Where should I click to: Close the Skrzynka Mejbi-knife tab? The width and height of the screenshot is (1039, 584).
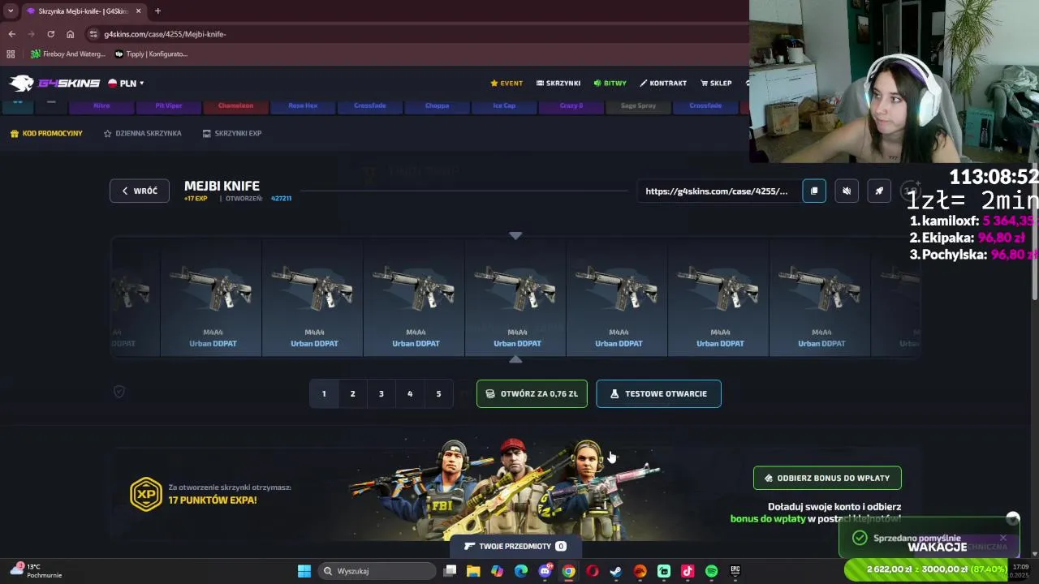tap(139, 11)
